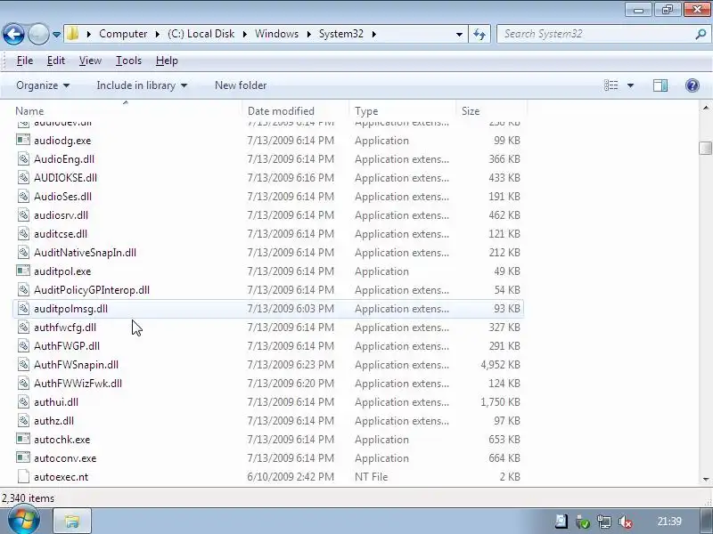Open the Windows Start menu orb

[x=24, y=521]
